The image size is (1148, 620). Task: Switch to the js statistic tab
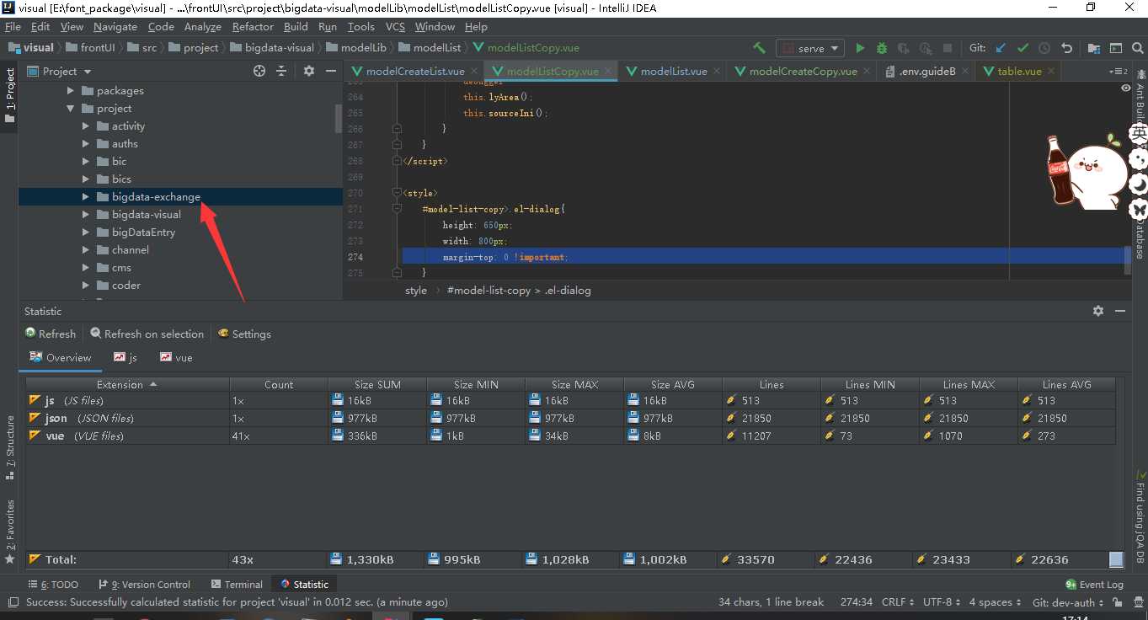(125, 357)
